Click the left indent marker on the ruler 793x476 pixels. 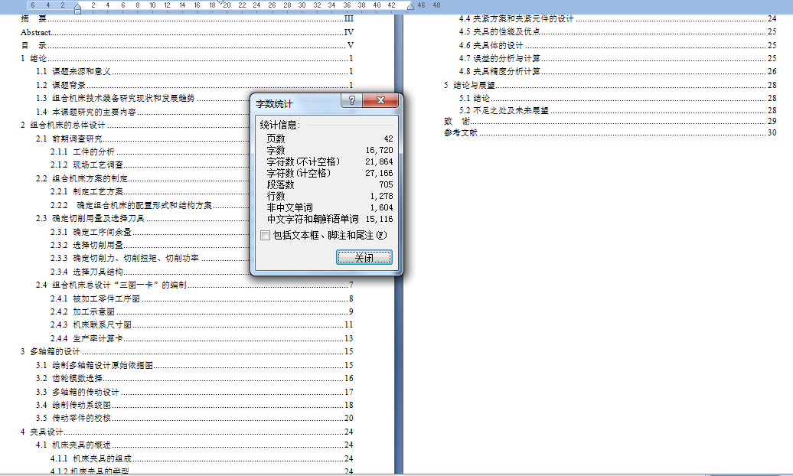click(x=77, y=10)
